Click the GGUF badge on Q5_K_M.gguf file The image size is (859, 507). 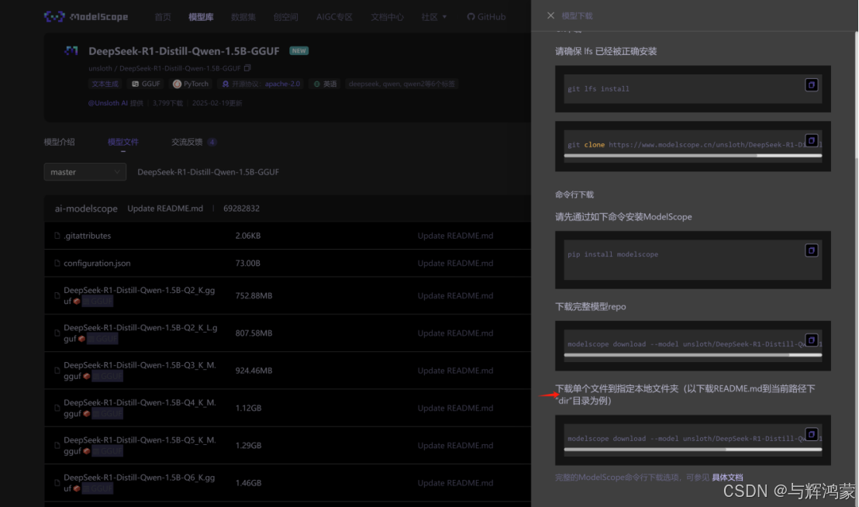(107, 451)
